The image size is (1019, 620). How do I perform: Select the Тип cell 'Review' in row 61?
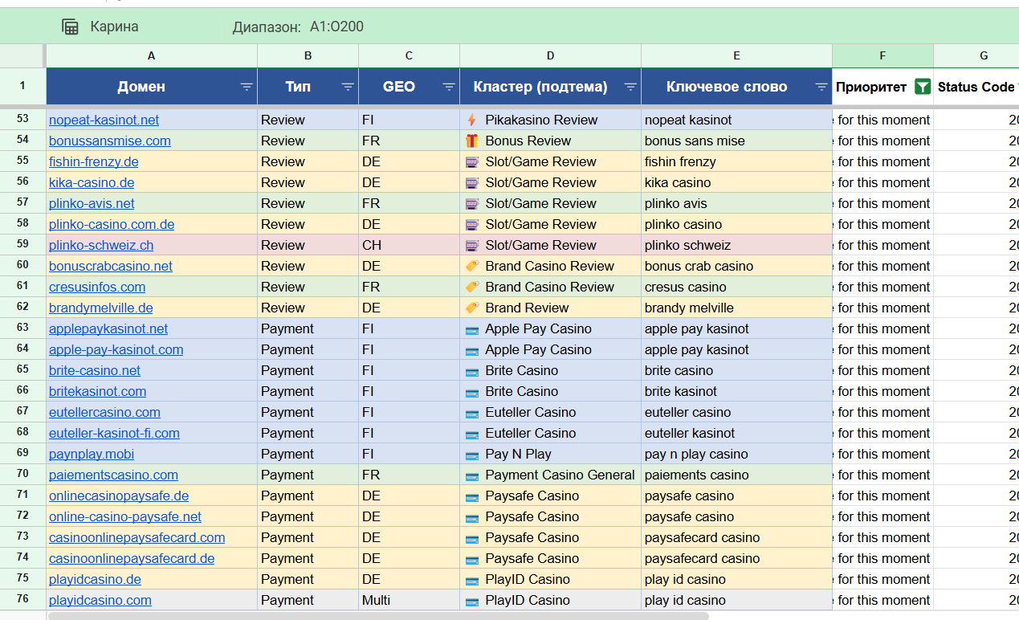[x=308, y=287]
